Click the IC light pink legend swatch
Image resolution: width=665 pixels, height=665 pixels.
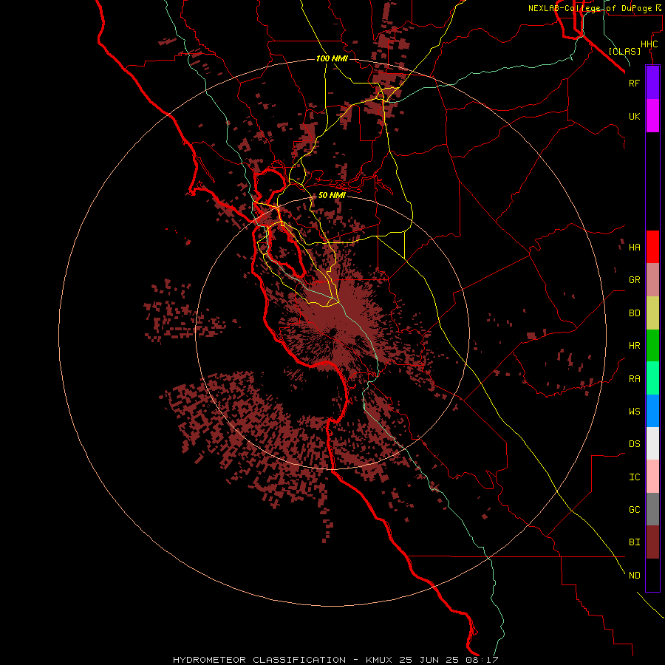pos(652,477)
